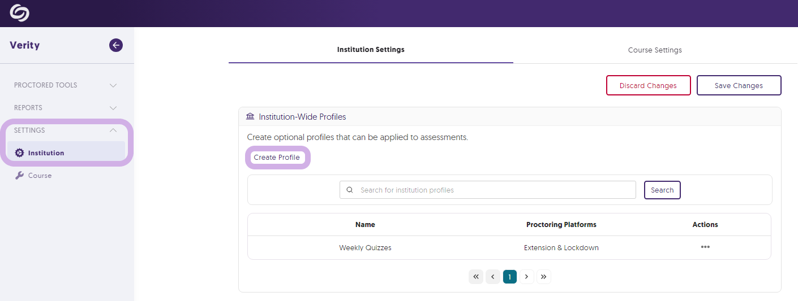Viewport: 798px width, 301px height.
Task: Go to the previous page of profiles
Action: click(493, 277)
